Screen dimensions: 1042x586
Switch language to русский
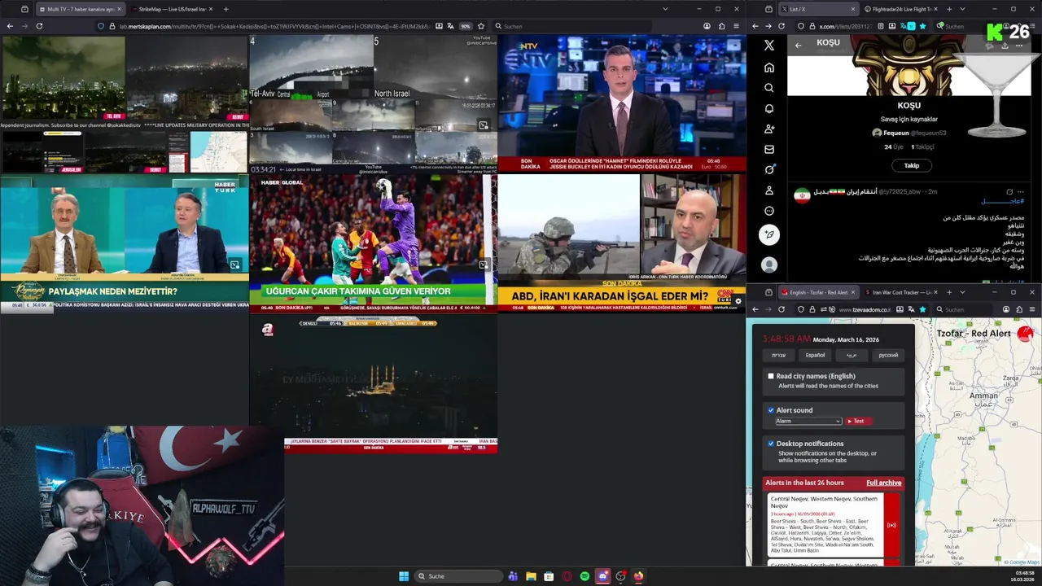(888, 355)
